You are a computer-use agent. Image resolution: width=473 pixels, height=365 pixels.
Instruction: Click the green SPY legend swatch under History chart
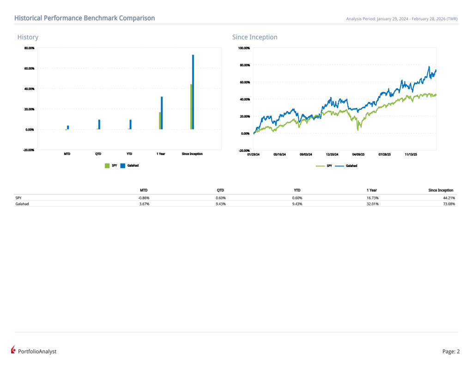[x=107, y=166]
